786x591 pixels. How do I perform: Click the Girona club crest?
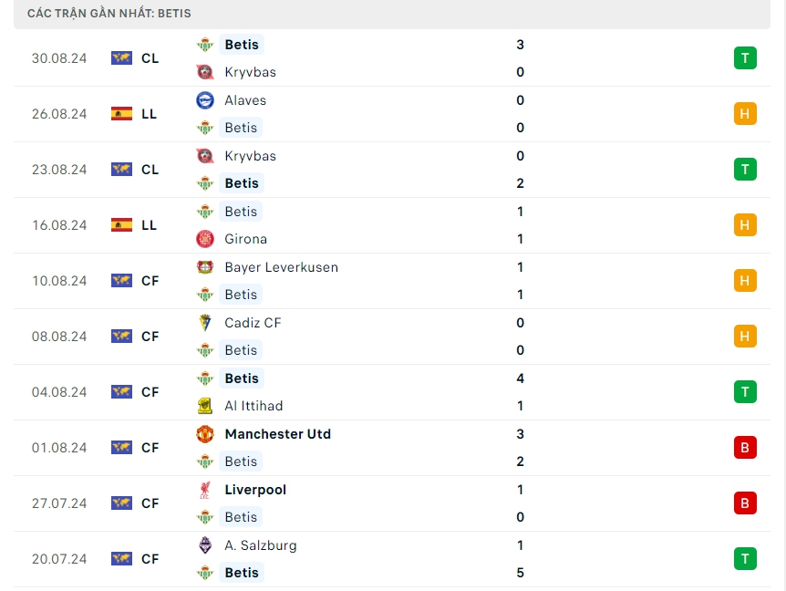pos(204,239)
